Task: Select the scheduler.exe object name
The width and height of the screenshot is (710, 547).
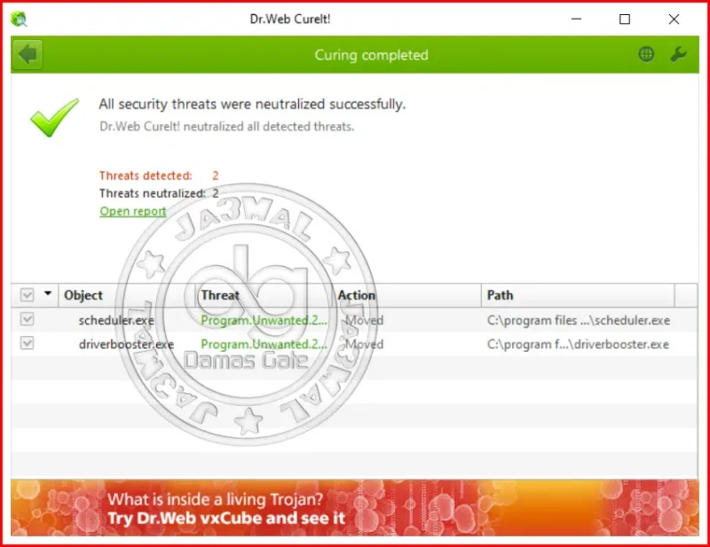Action: pyautogui.click(x=116, y=320)
